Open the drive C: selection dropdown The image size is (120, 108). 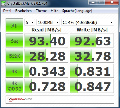[88, 22]
